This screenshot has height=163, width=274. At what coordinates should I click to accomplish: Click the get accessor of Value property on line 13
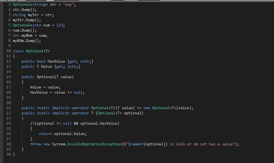60,66
